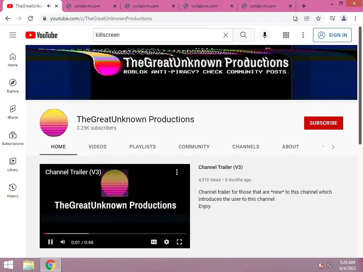
Task: Open File Explorer from taskbar
Action: [29, 265]
